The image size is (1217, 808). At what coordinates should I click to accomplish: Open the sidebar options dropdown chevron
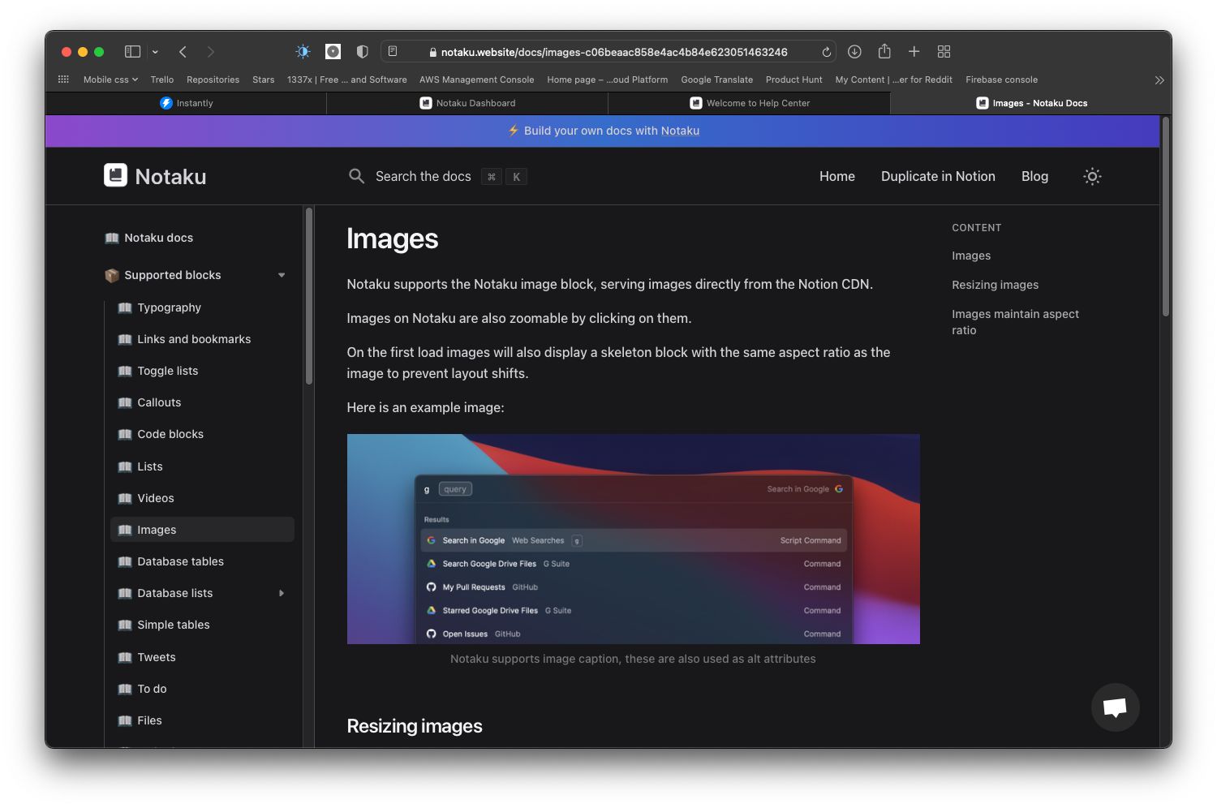pyautogui.click(x=155, y=52)
